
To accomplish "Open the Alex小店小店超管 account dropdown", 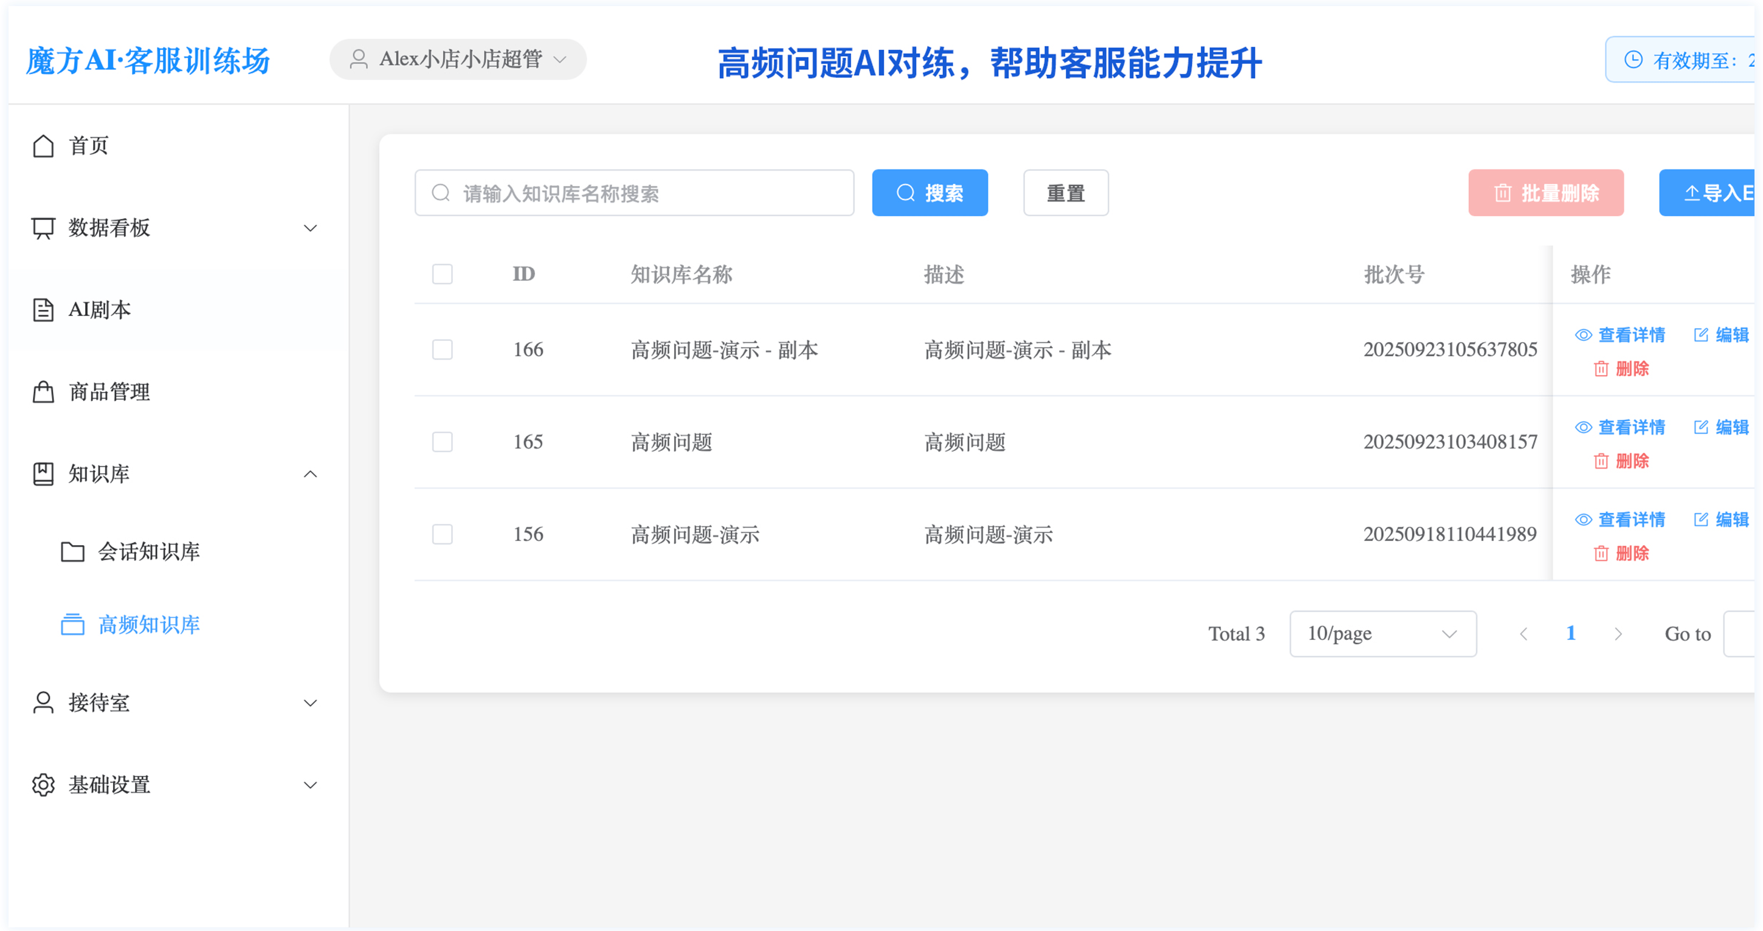I will tap(458, 60).
